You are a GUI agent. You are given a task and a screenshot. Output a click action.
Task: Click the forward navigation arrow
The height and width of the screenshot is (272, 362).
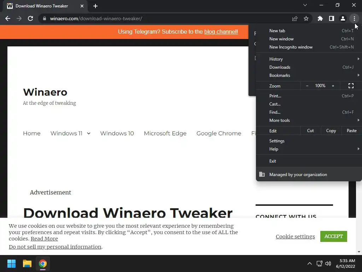(19, 18)
